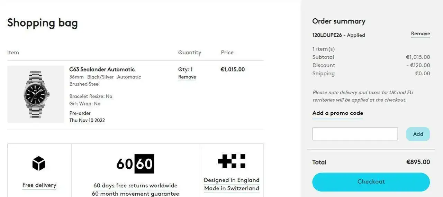
Task: Click the 60 60 guarantee logo
Action: coord(135,163)
